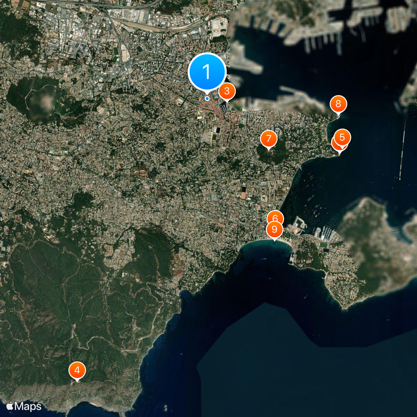Open orange pin number 9 above the beach
Viewport: 417px width, 417px height.
point(274,229)
